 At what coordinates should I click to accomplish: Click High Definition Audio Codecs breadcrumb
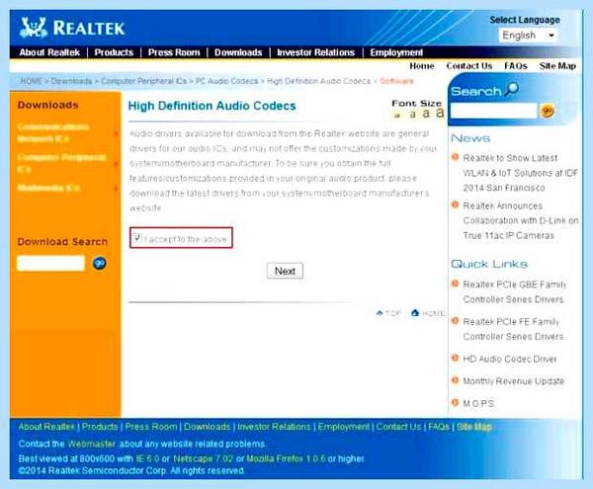pos(318,81)
